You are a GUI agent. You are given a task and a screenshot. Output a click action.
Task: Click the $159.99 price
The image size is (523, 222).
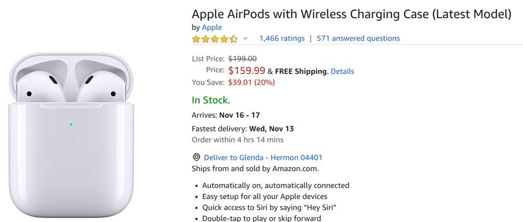[246, 70]
